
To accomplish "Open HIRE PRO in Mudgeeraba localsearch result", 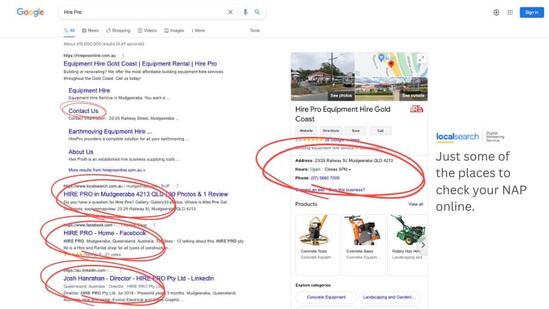I will pyautogui.click(x=146, y=194).
